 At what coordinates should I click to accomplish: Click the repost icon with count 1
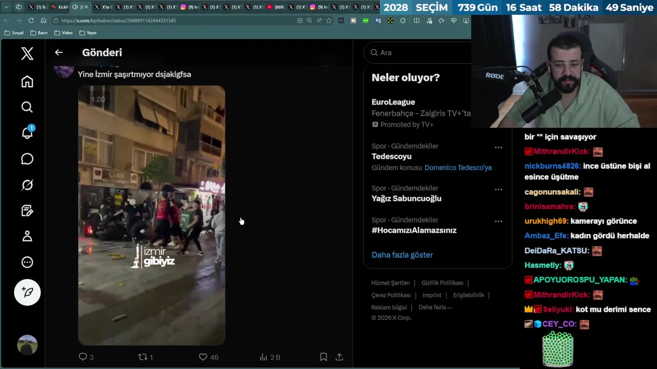pos(146,357)
